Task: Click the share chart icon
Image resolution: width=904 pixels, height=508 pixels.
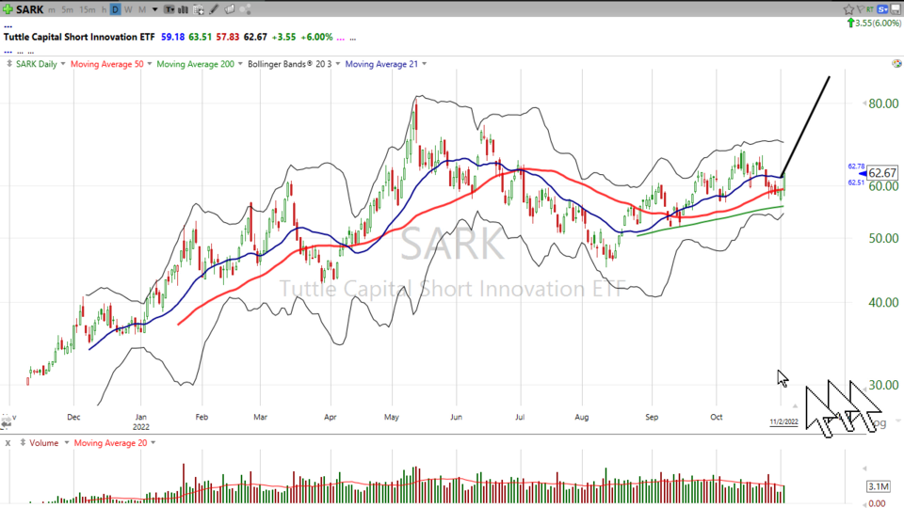Action: click(245, 9)
